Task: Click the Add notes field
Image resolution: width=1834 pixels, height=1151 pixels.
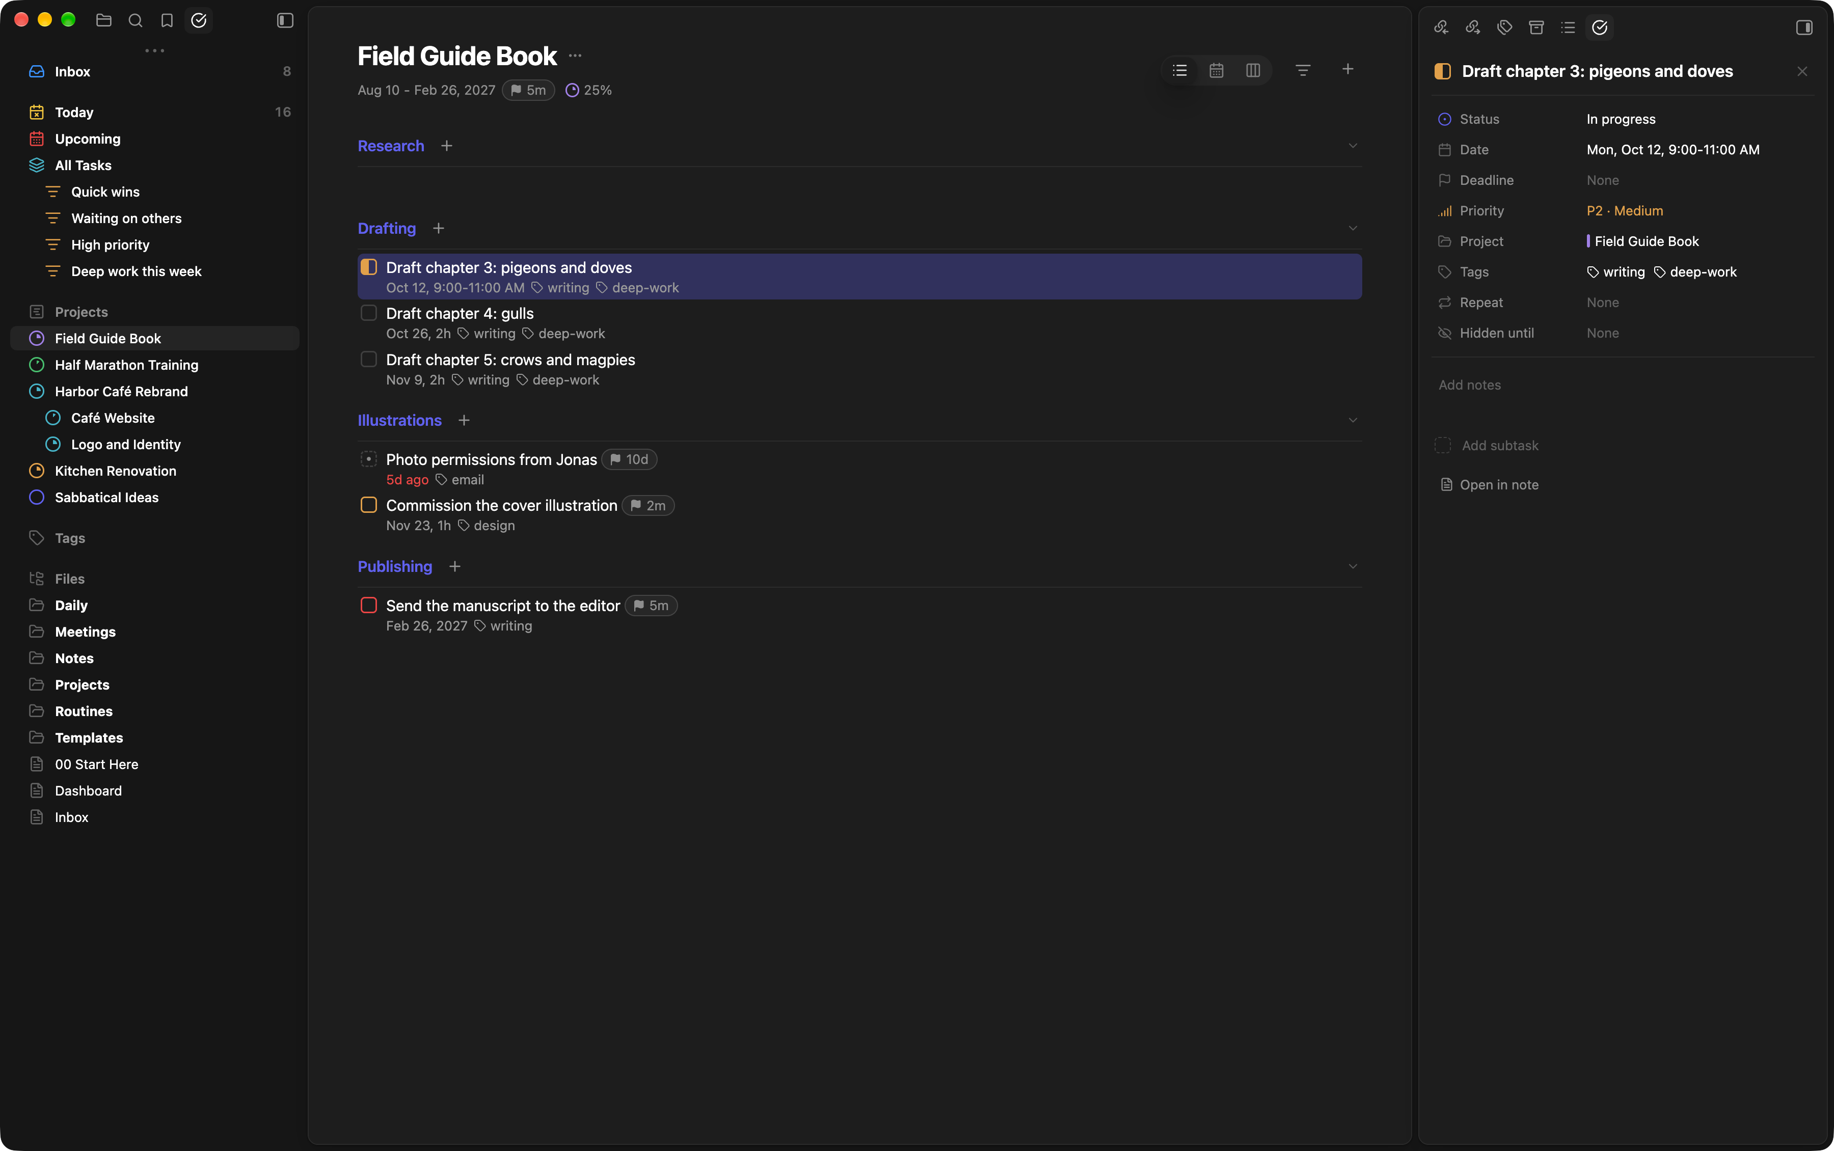Action: pos(1469,385)
